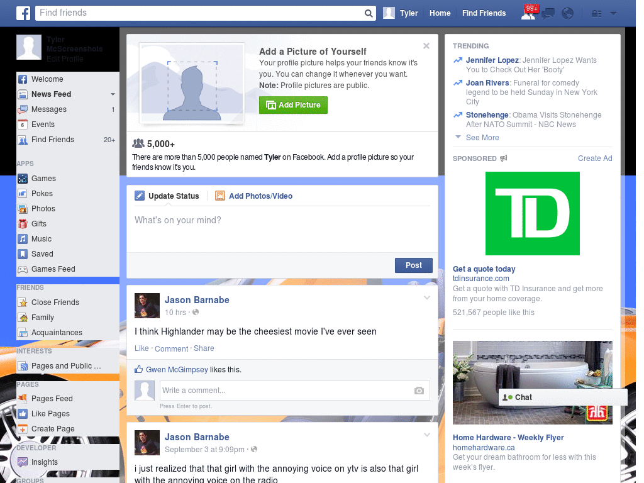Open Messages in sidebar
Screen dimensions: 644x483
coord(68,109)
